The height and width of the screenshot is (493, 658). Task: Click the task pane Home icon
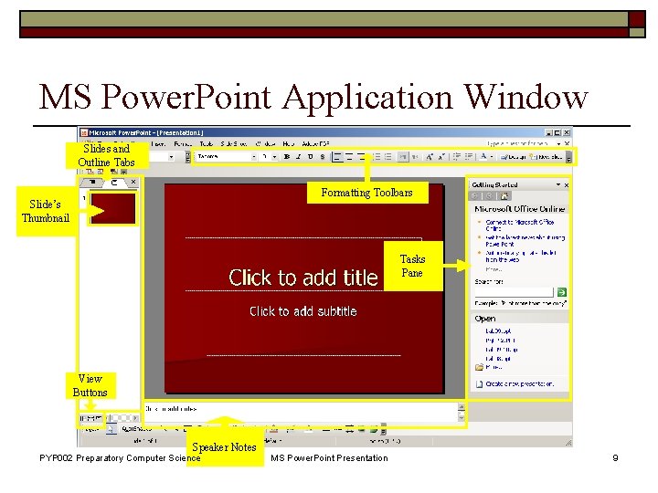pos(504,195)
